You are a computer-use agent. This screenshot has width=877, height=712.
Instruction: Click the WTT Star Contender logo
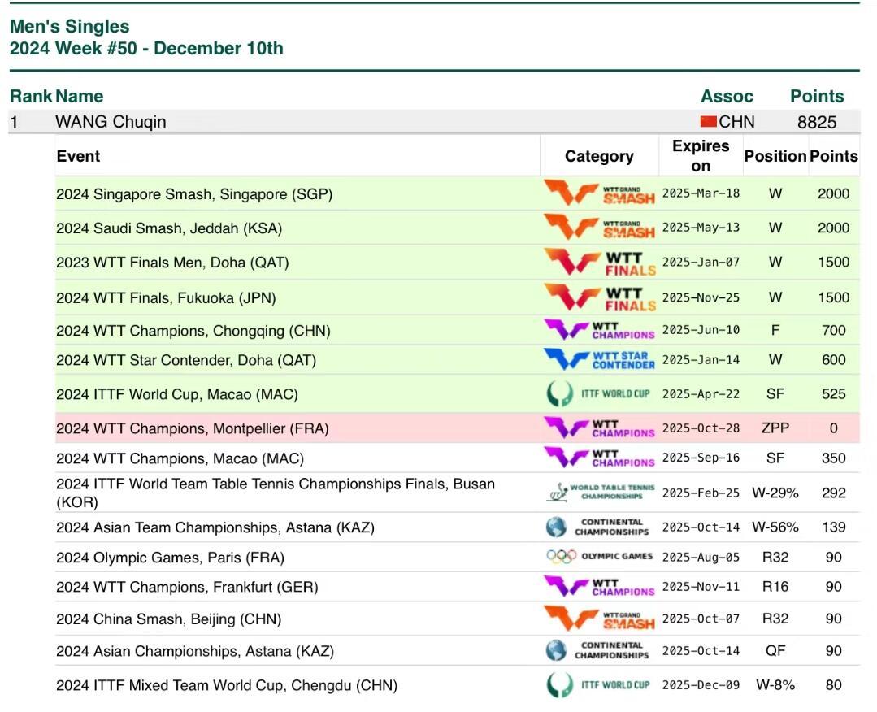pyautogui.click(x=599, y=359)
